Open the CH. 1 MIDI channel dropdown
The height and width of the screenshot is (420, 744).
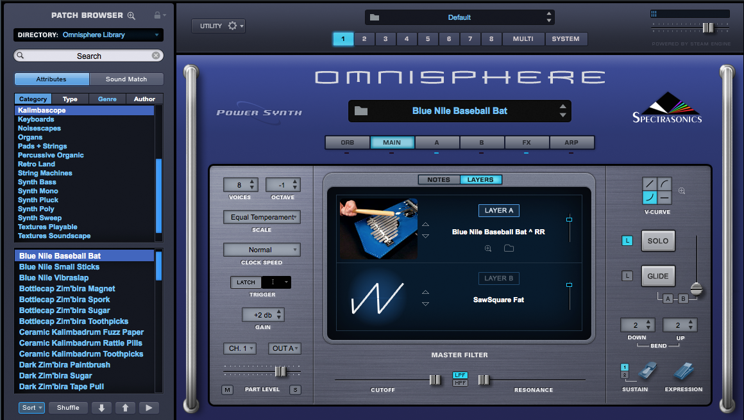tap(240, 348)
